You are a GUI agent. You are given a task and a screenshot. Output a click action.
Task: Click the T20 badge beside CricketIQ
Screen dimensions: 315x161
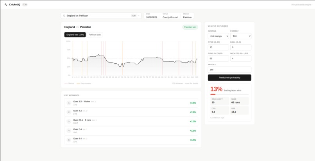pyautogui.click(x=25, y=5)
